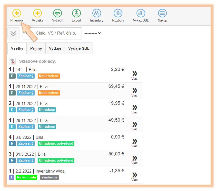Click the Číslo, VS / Ref. číslo search field

[x=56, y=33]
